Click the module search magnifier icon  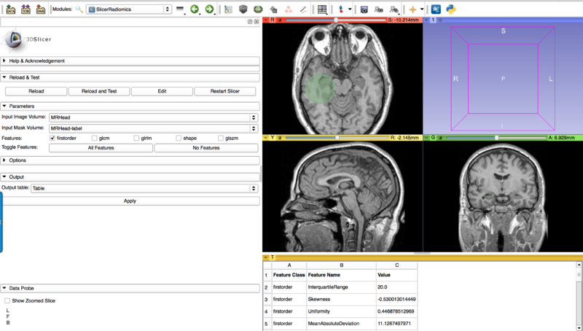point(79,9)
